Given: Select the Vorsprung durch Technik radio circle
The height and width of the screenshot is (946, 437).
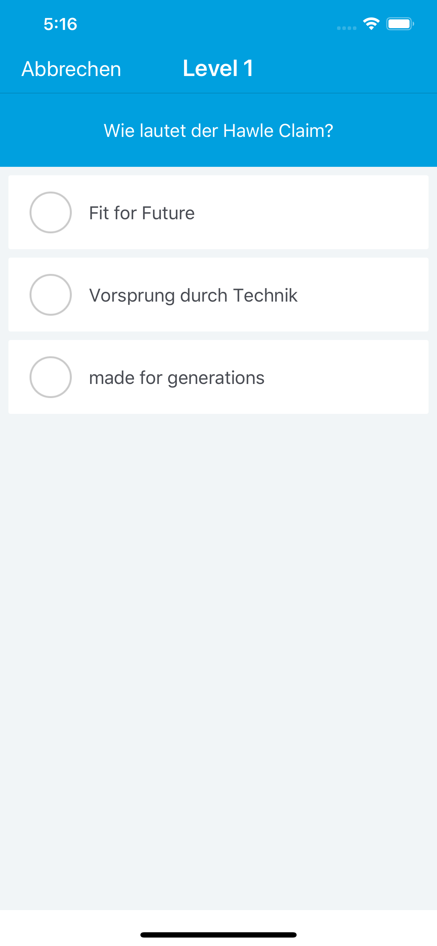Looking at the screenshot, I should tap(51, 295).
